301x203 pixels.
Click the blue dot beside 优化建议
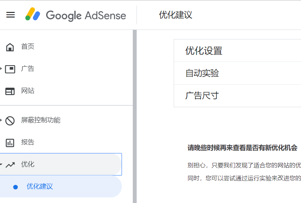click(x=15, y=187)
